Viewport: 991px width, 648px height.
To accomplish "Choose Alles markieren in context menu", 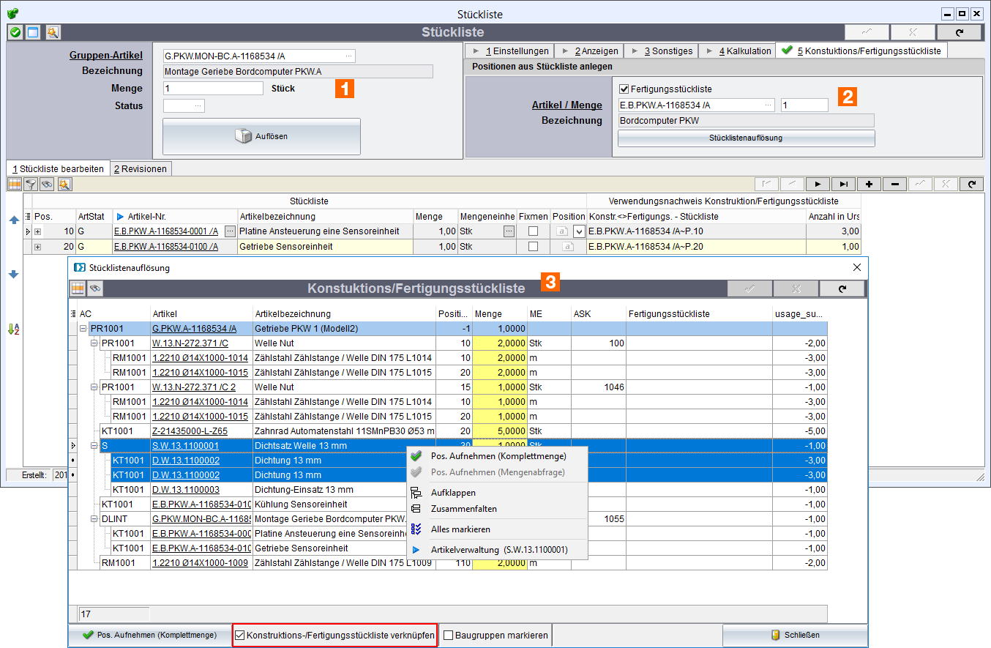I will pyautogui.click(x=498, y=529).
